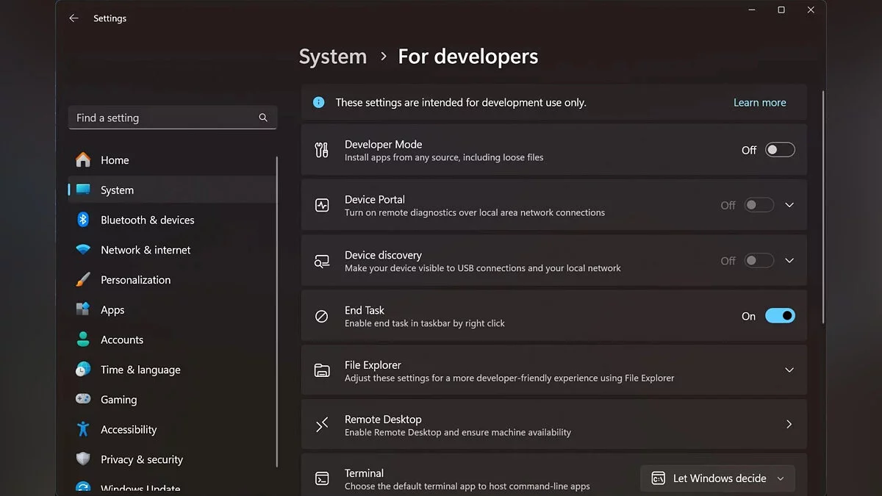Toggle the Device Portal switch
882x496 pixels.
[x=759, y=206]
